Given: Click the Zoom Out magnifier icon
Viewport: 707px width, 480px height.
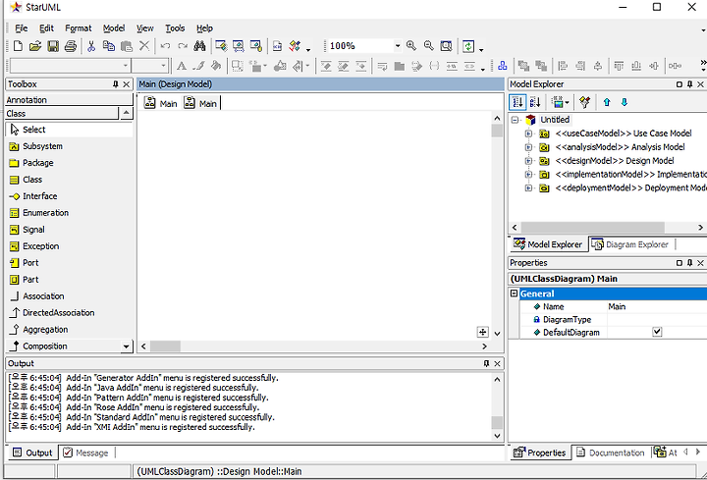Looking at the screenshot, I should coord(428,45).
